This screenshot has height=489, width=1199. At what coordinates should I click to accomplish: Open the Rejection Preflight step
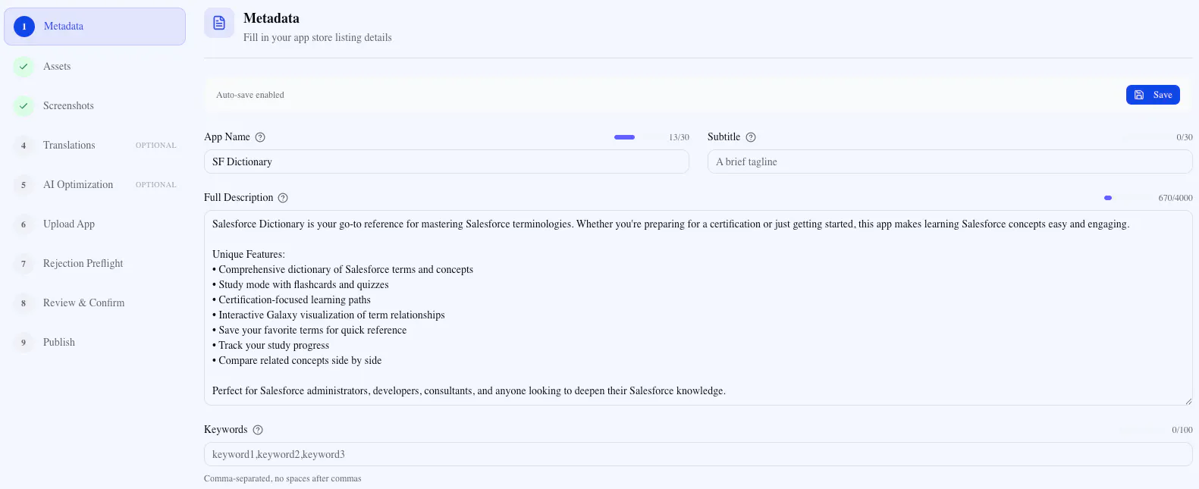click(x=95, y=263)
